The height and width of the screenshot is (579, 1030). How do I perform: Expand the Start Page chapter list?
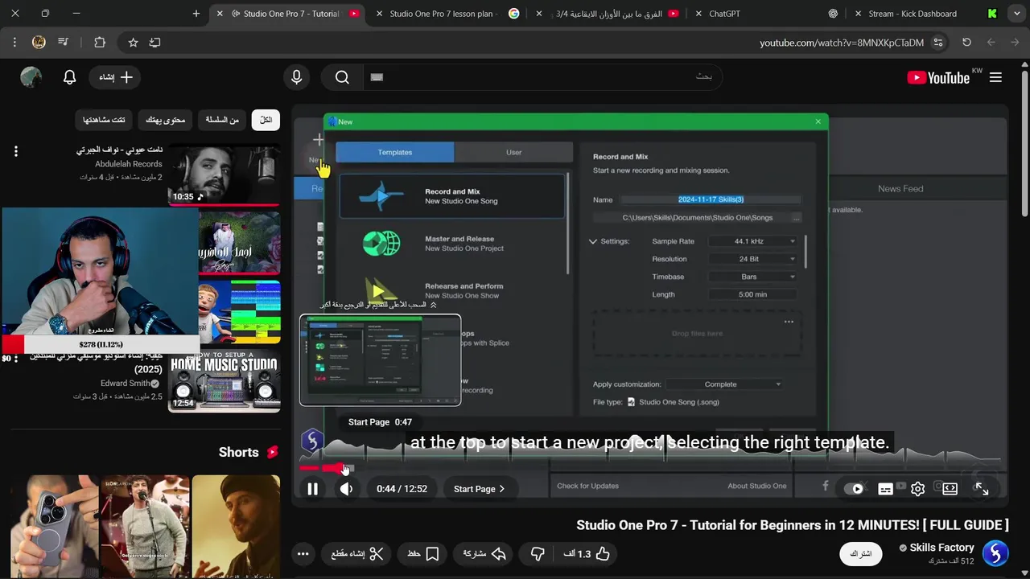tap(480, 489)
